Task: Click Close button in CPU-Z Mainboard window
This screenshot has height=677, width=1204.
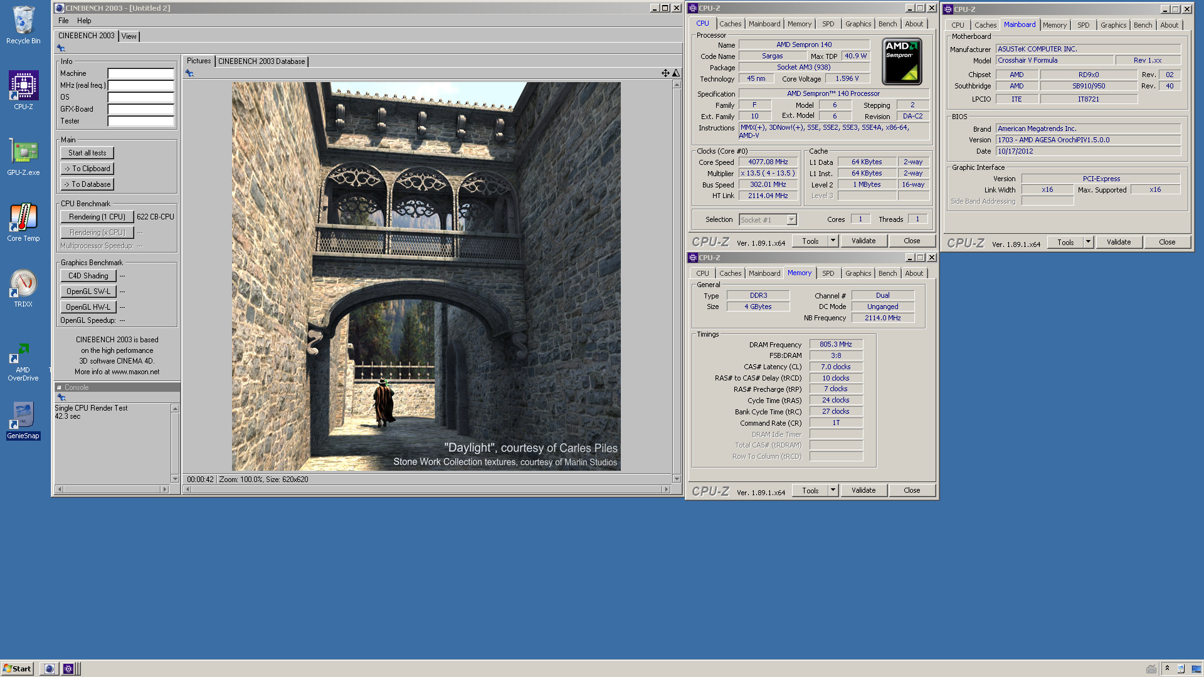Action: pos(1167,242)
